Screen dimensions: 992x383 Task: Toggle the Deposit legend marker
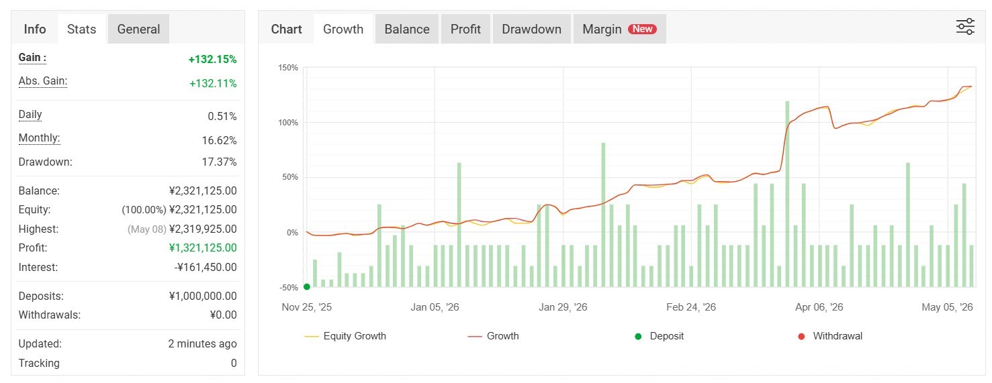click(x=659, y=336)
